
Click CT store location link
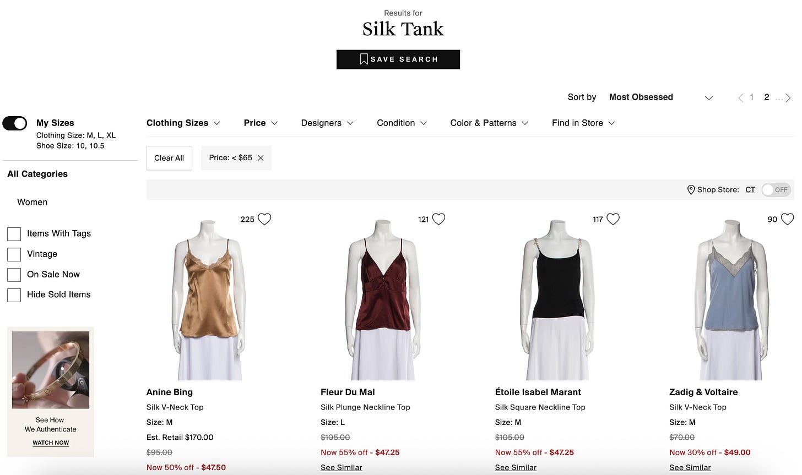tap(750, 190)
